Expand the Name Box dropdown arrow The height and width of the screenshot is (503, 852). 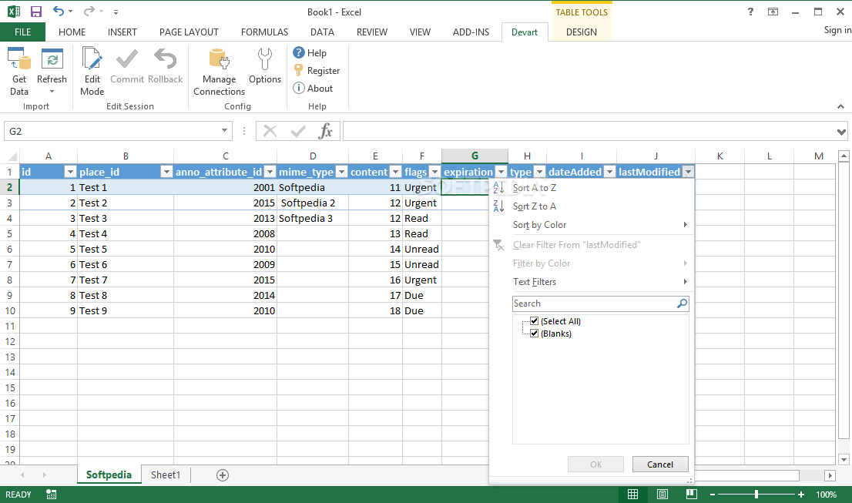[x=224, y=130]
